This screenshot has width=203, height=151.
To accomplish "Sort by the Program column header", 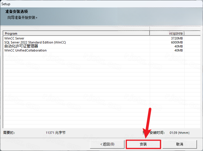I will click(x=76, y=33).
